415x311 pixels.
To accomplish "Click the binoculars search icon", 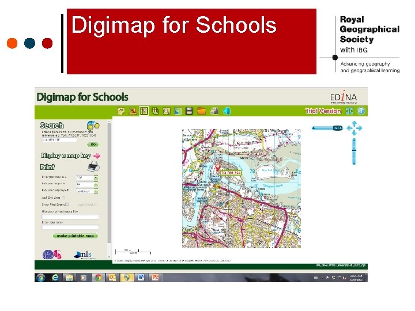I will point(93,126).
